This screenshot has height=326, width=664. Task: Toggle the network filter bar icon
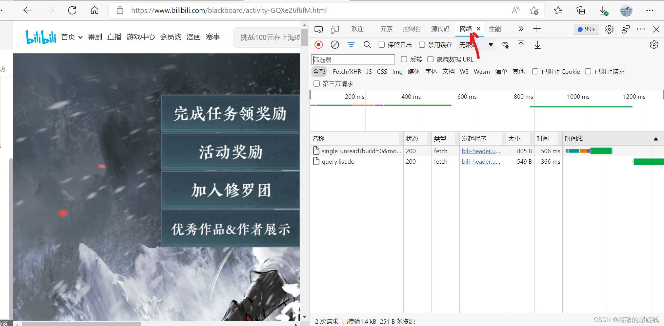(351, 45)
